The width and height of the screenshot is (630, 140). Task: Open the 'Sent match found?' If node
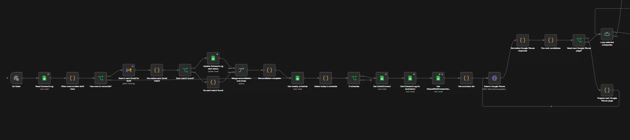click(185, 70)
